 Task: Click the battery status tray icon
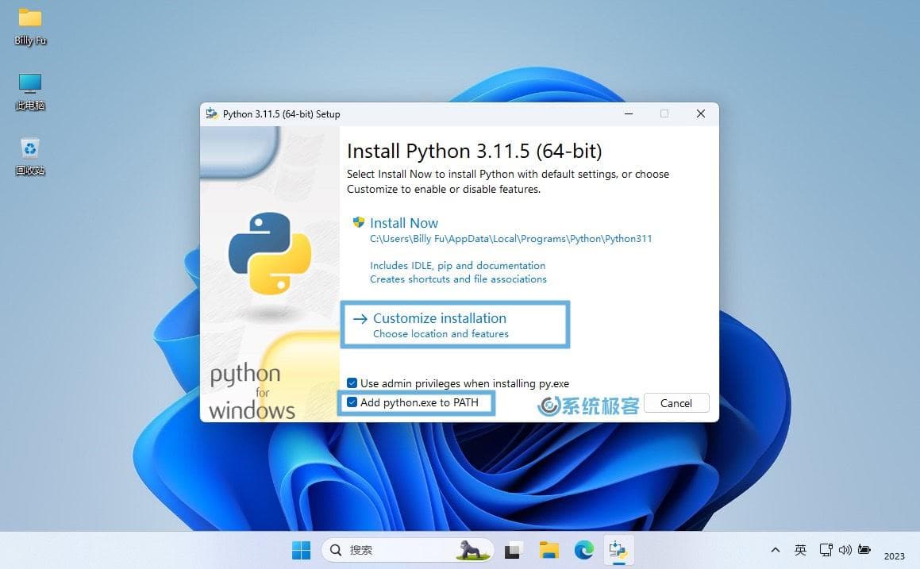[864, 550]
